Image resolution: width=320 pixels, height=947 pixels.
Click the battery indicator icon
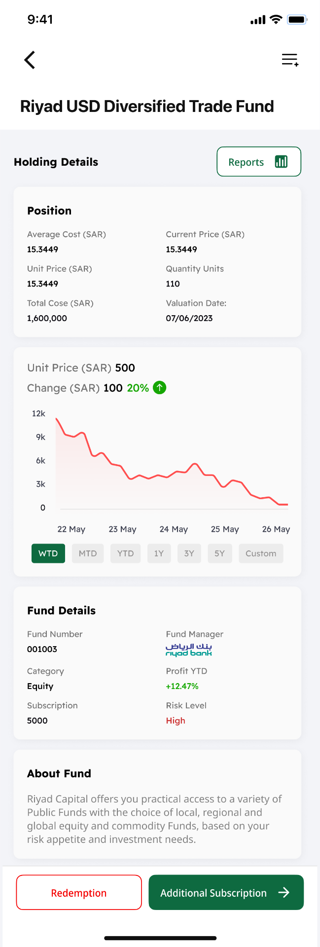[297, 19]
